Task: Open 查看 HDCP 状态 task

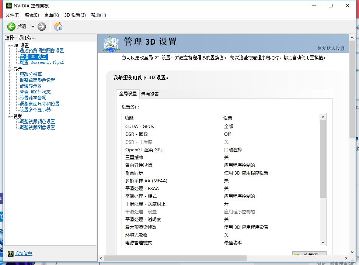Action: tap(35, 92)
